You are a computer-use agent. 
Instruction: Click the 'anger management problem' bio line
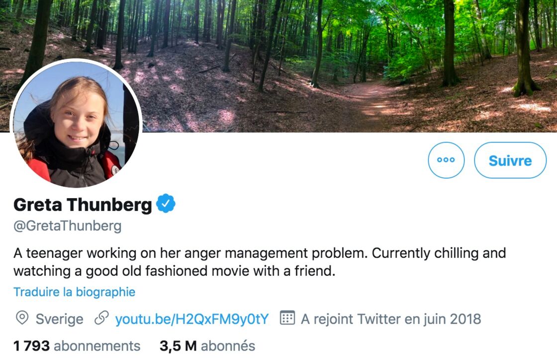click(260, 253)
